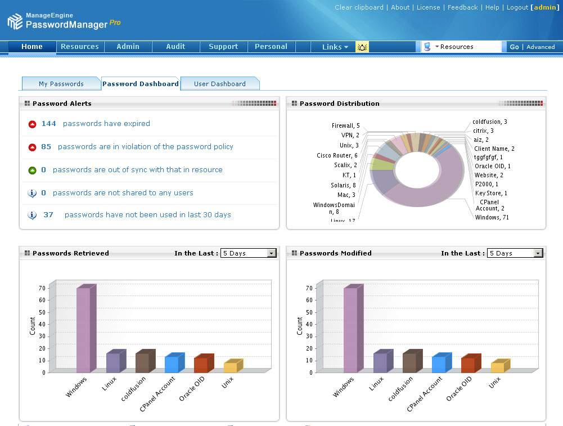Image resolution: width=563 pixels, height=426 pixels.
Task: Click info icon beside unused 30 days alert
Action: tap(32, 216)
